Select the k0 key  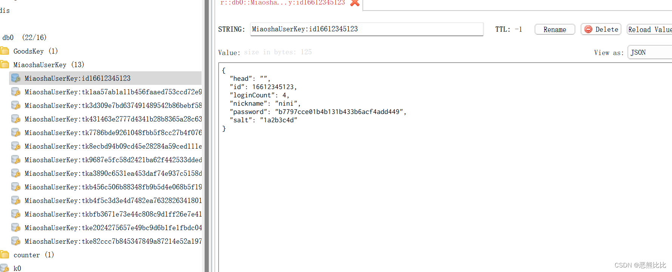pyautogui.click(x=17, y=268)
